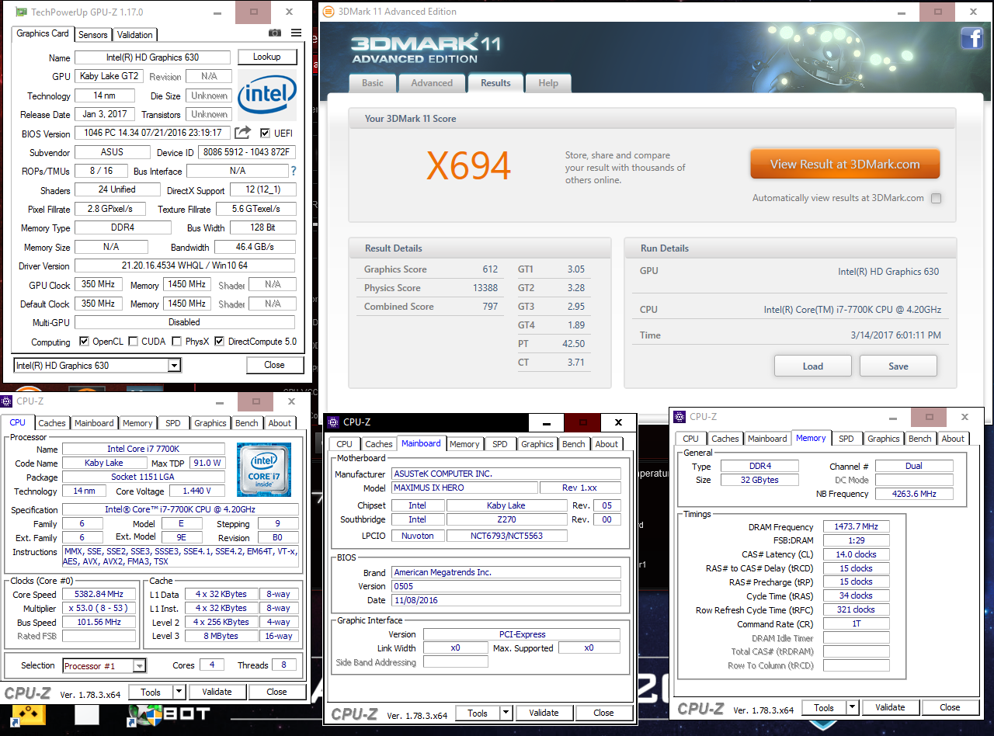
Task: Click the X694 score text
Action: [x=469, y=165]
